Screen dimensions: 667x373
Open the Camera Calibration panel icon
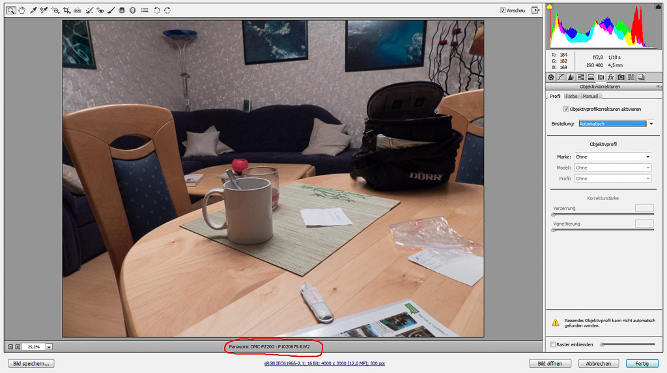(621, 77)
